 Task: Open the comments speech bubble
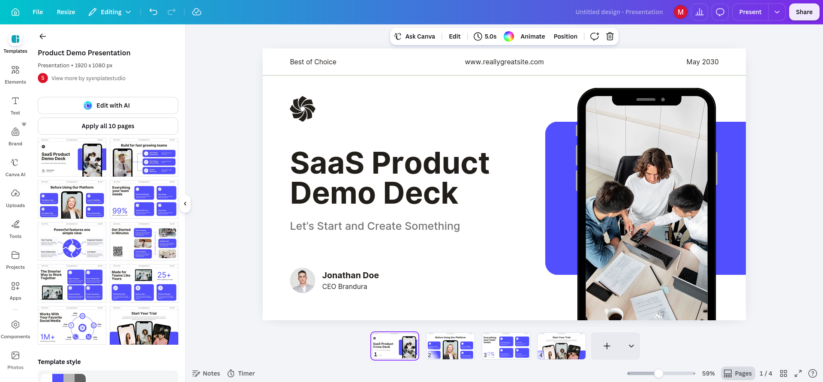pos(720,12)
